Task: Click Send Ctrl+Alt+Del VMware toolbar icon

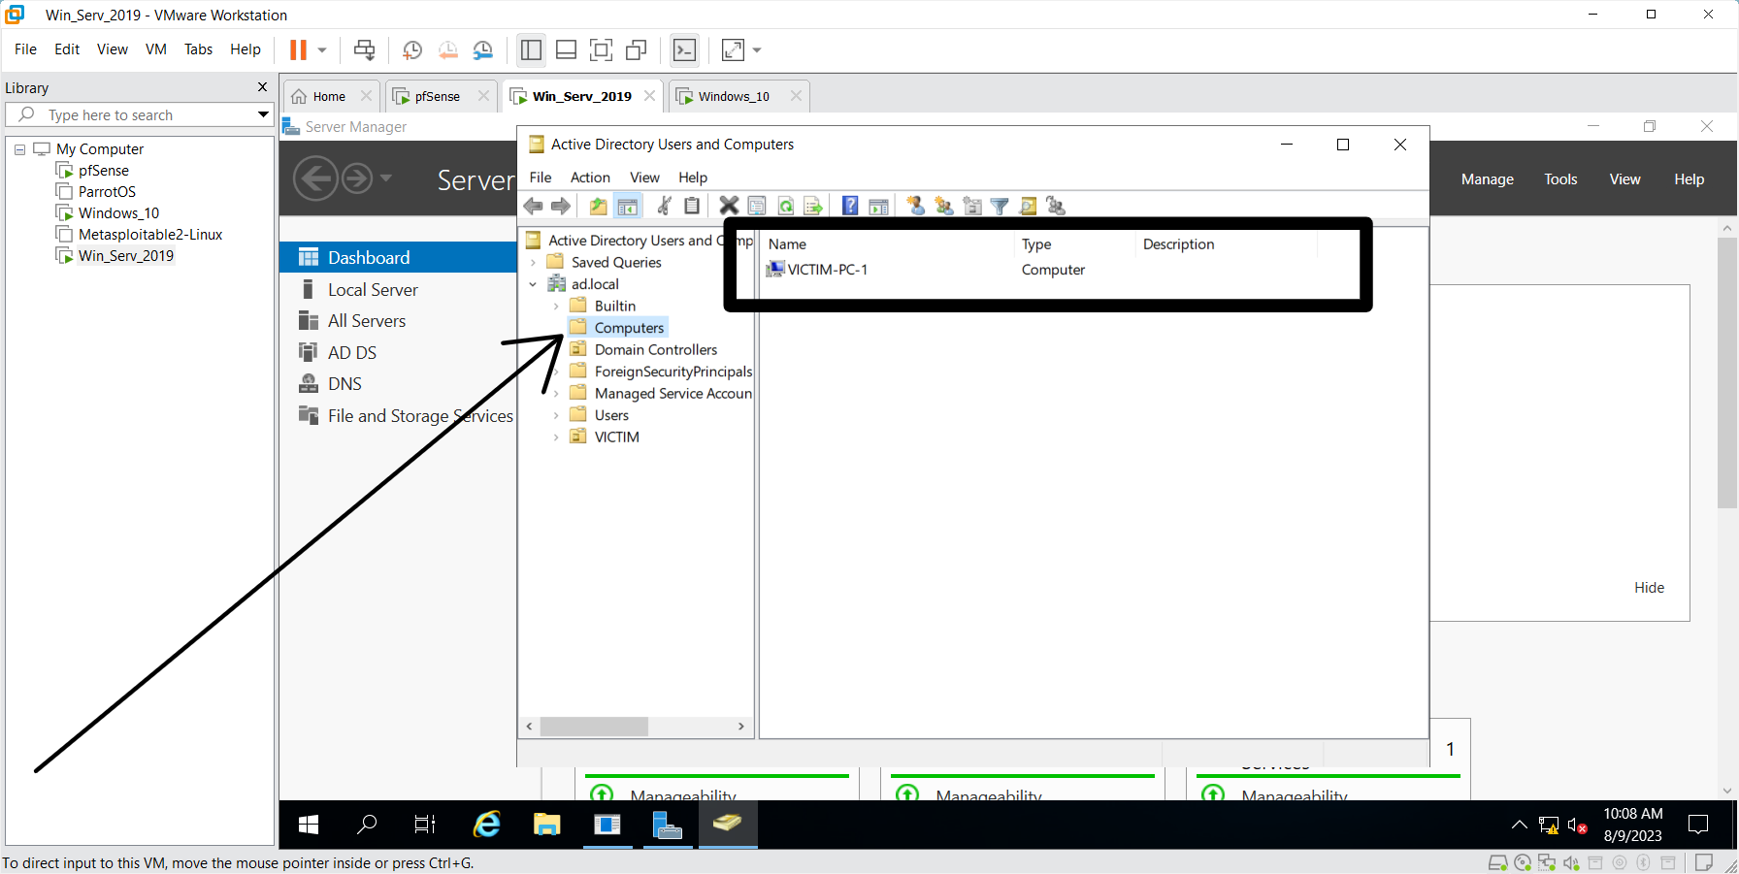Action: point(364,49)
